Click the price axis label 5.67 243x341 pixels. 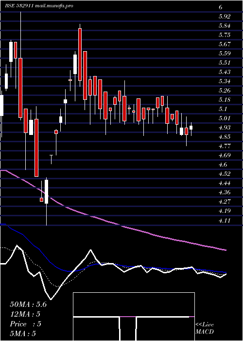(225, 44)
